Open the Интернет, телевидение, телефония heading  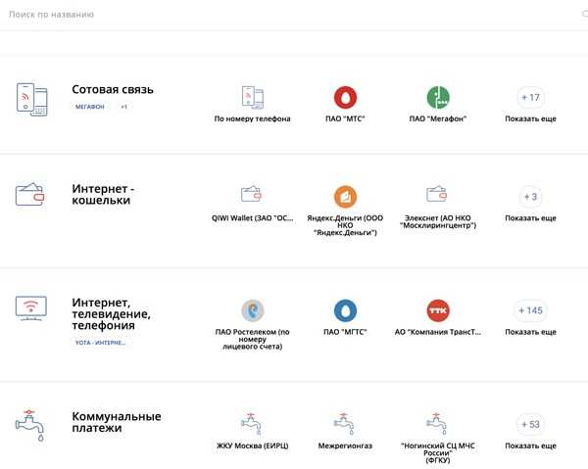[111, 313]
